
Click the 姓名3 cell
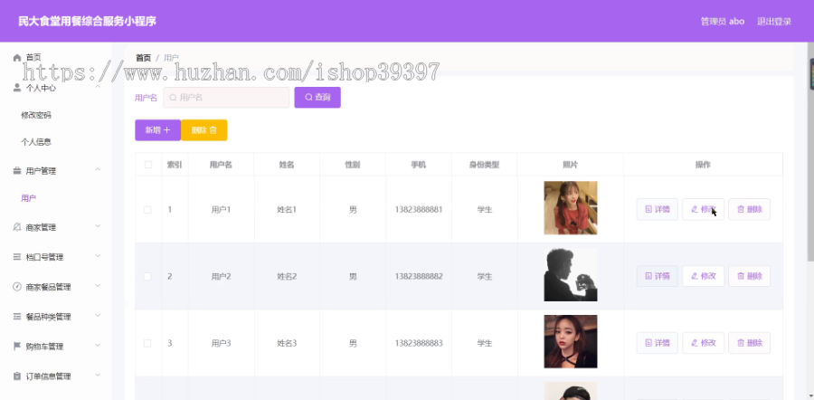pos(287,343)
